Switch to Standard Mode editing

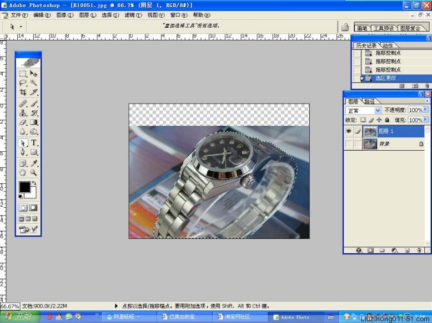(23, 208)
